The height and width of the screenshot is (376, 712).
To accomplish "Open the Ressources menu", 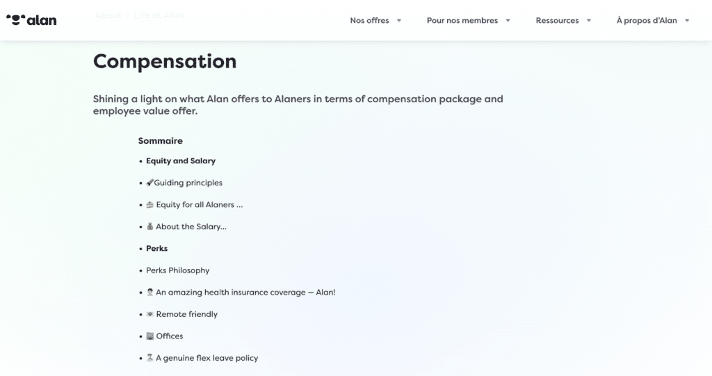I will [557, 20].
